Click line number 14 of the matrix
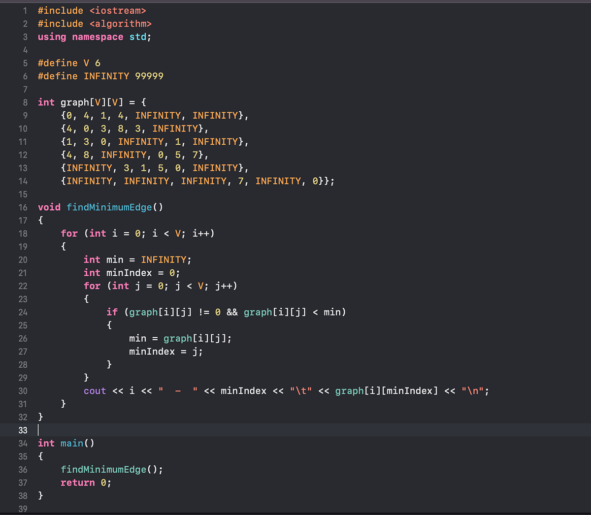The image size is (591, 515). tap(23, 181)
